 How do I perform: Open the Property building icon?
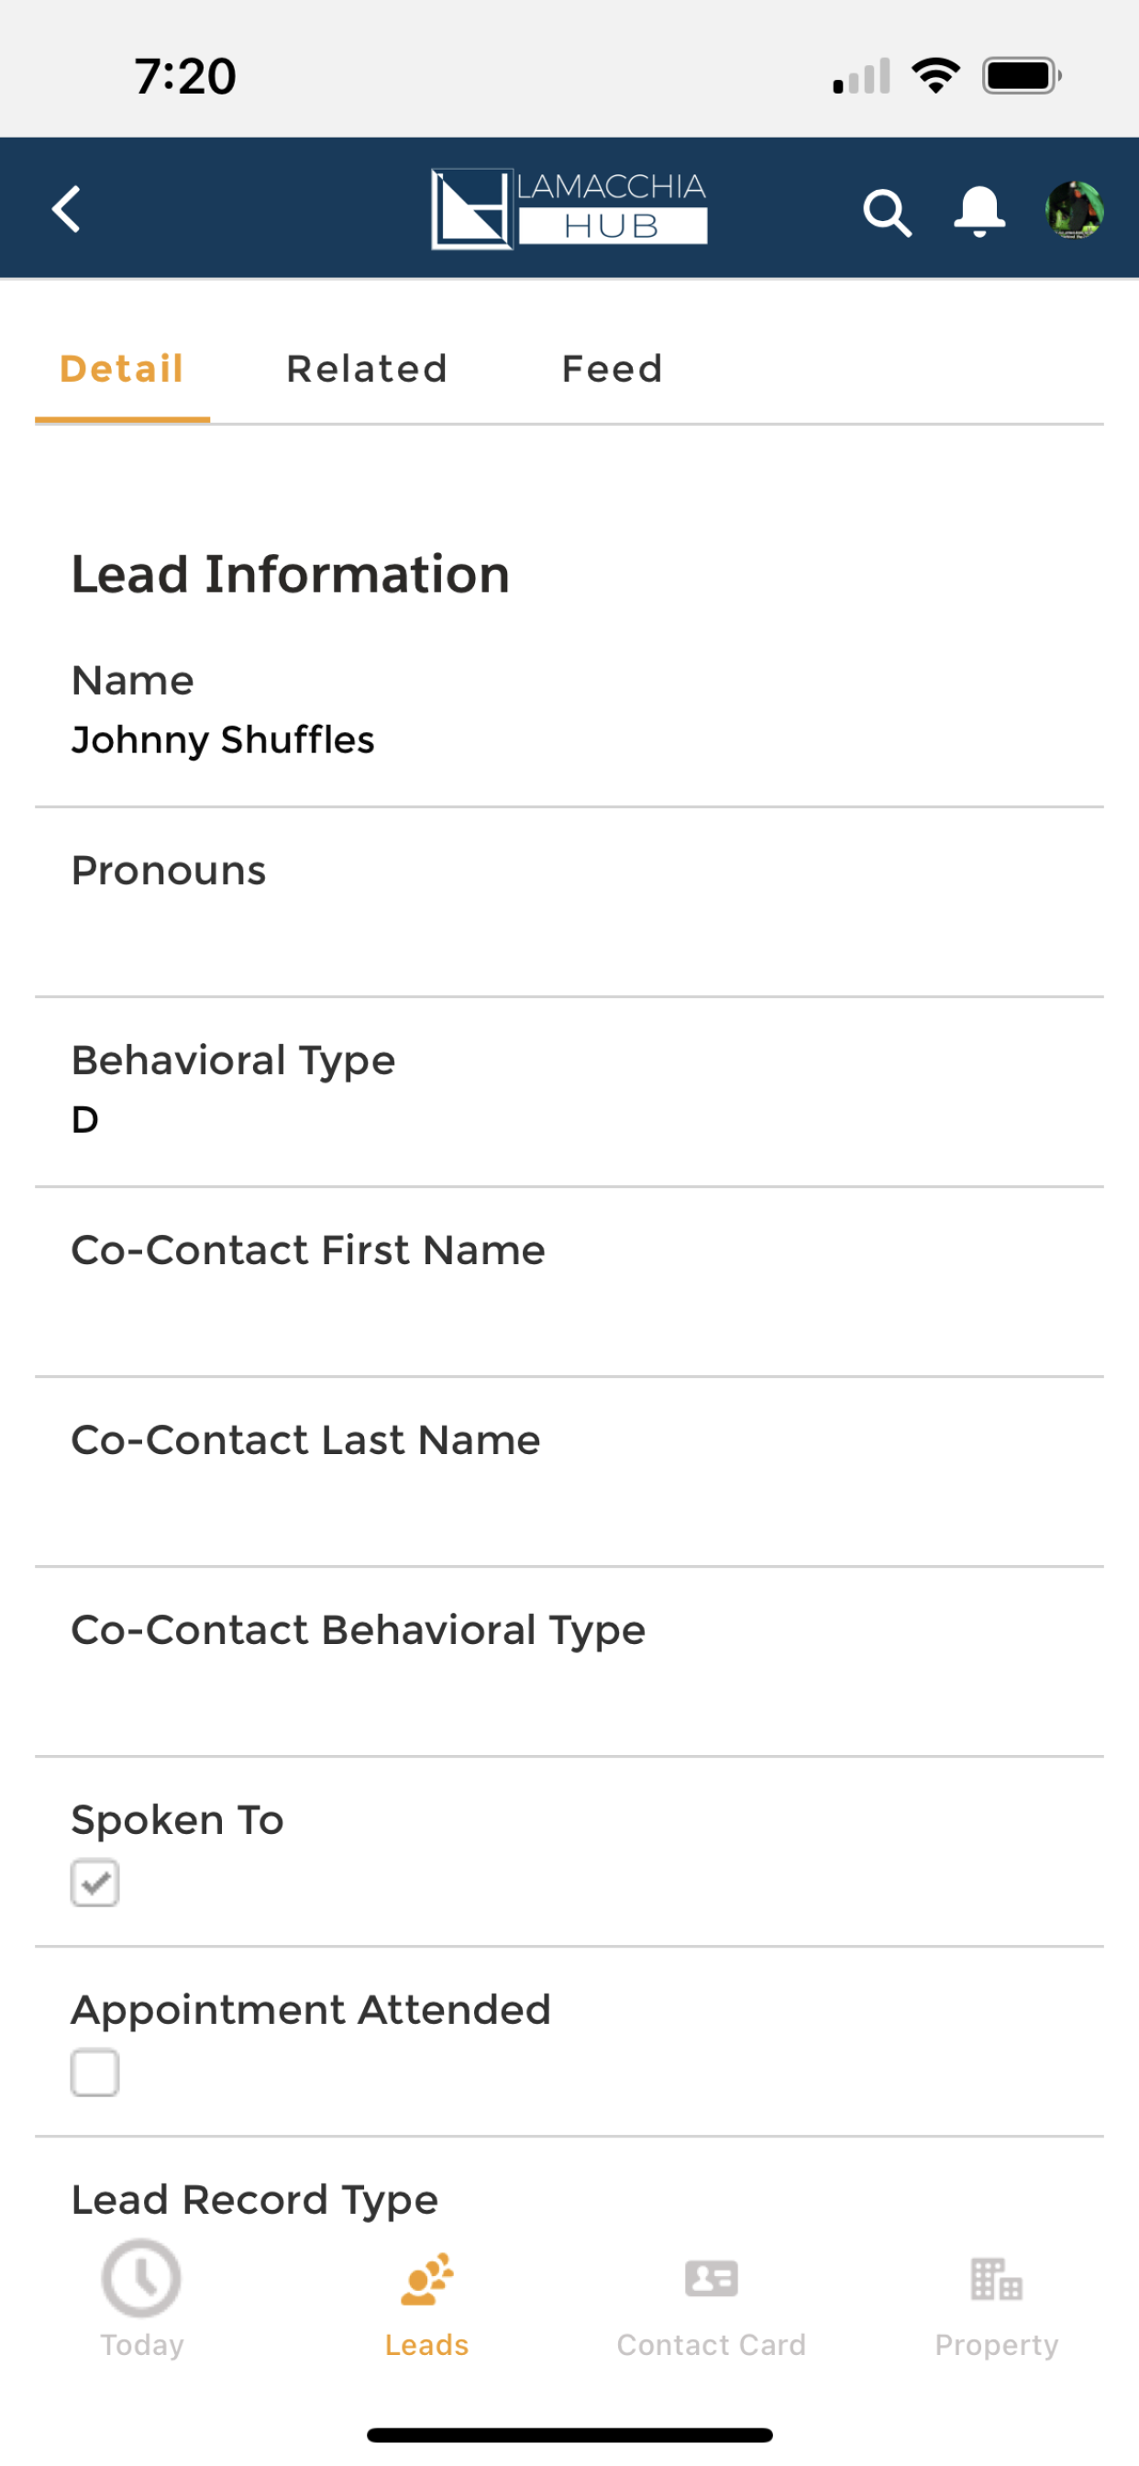click(995, 2278)
